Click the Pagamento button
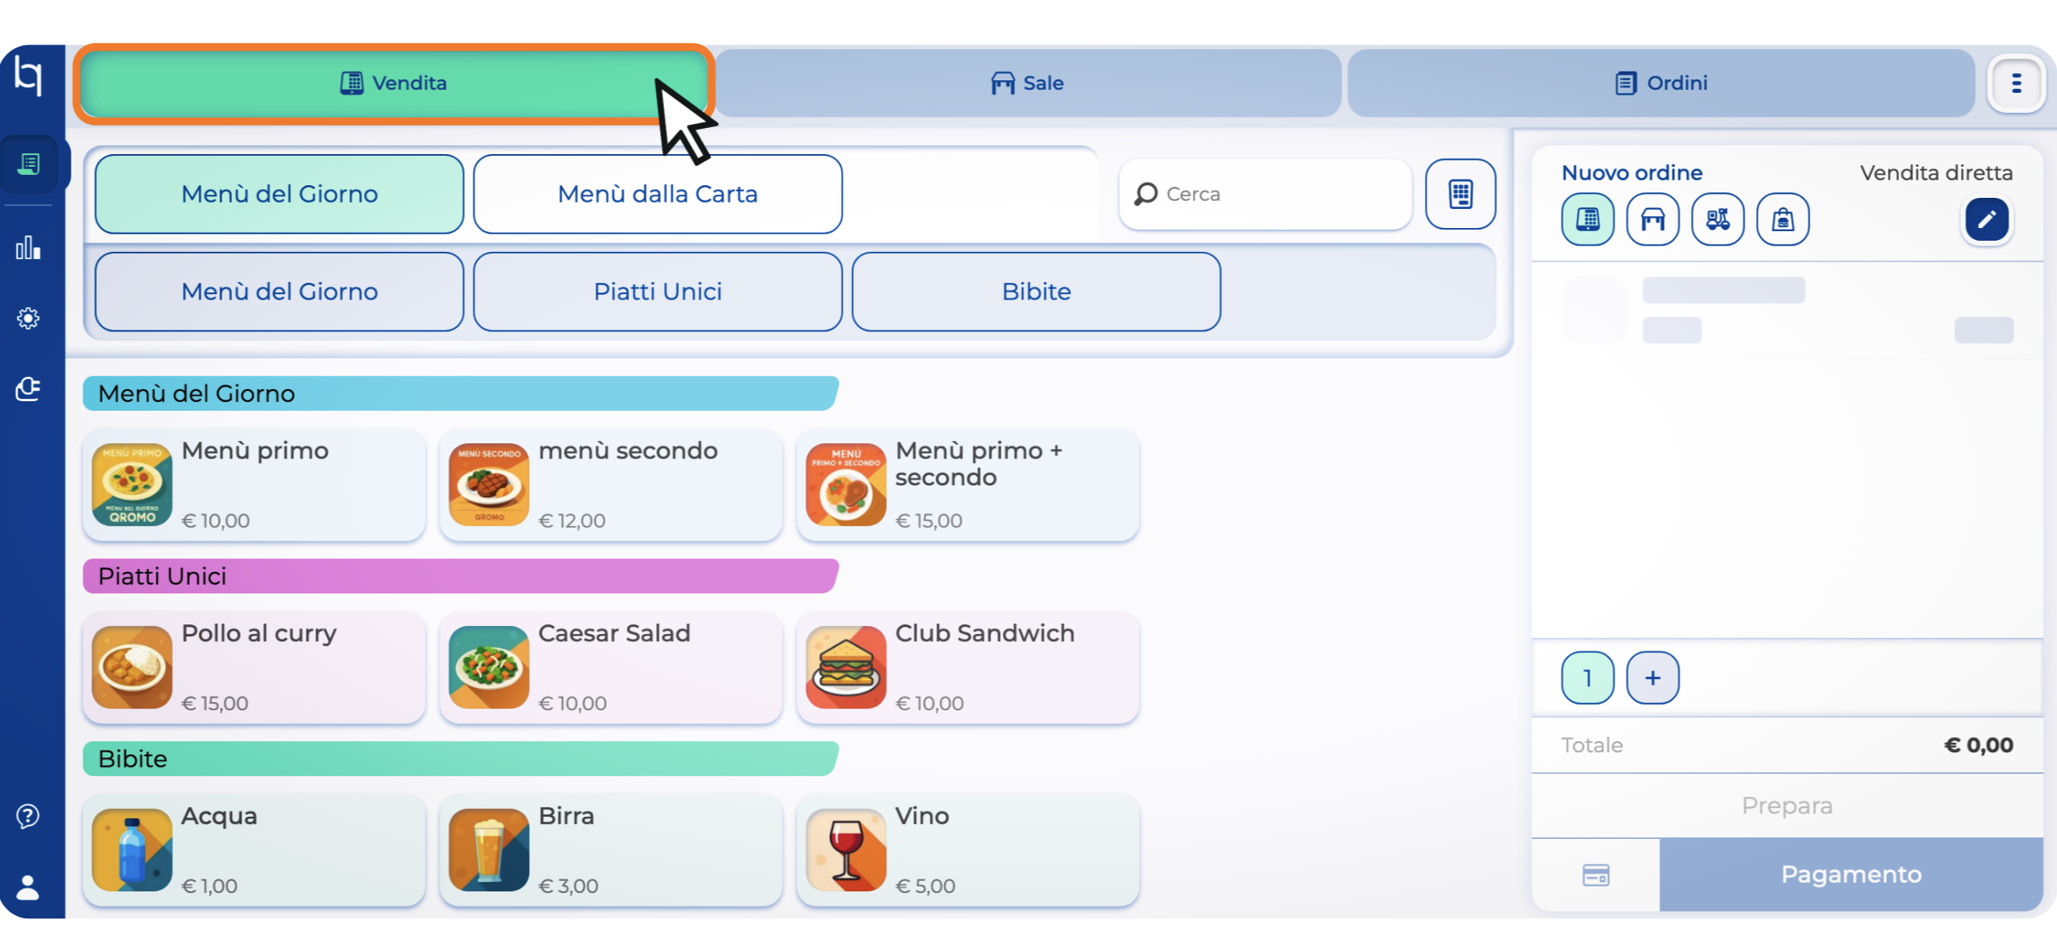Viewport: 2057px width, 947px height. (1850, 874)
